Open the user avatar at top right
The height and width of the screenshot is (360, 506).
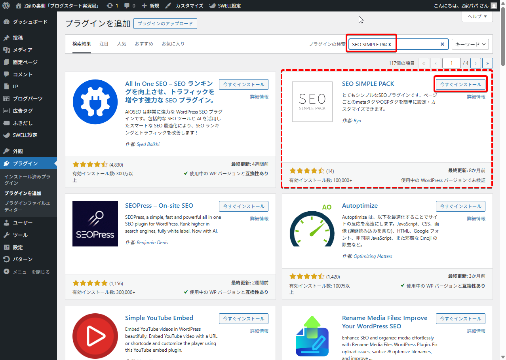(494, 6)
